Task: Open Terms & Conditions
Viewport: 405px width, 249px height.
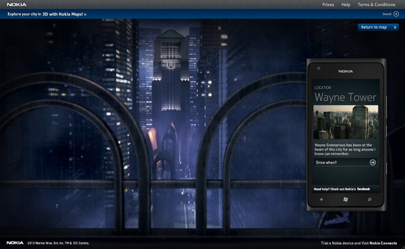Action: [377, 5]
